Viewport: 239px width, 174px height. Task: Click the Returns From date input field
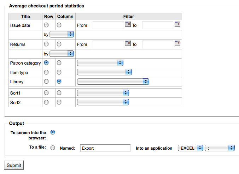tap(109, 44)
